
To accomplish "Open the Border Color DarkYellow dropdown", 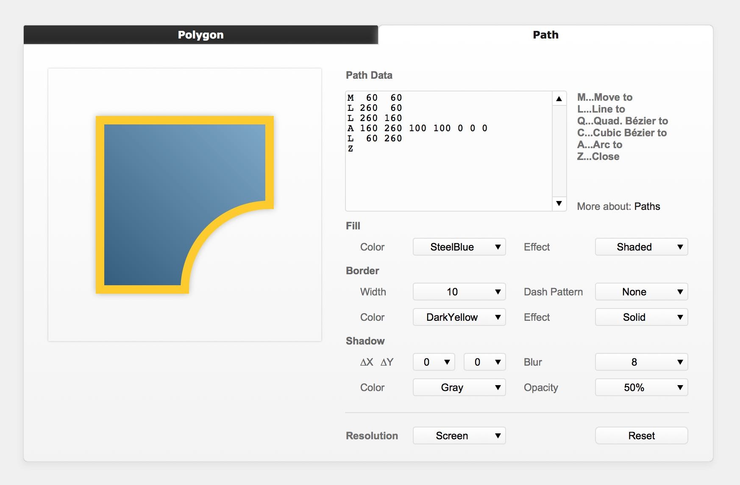I will (x=459, y=317).
